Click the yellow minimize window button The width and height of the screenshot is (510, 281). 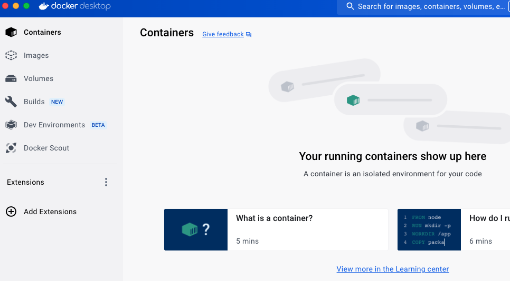tap(16, 6)
